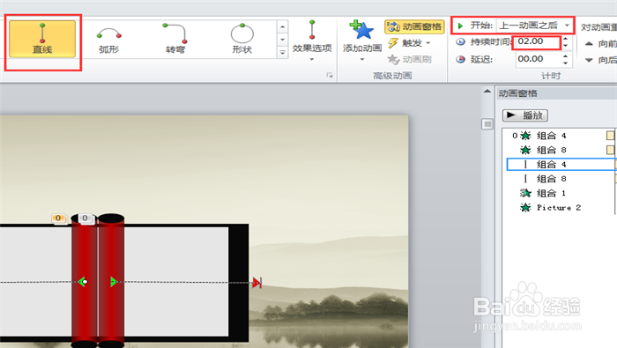Click the 持续时间 duration field

pos(537,41)
